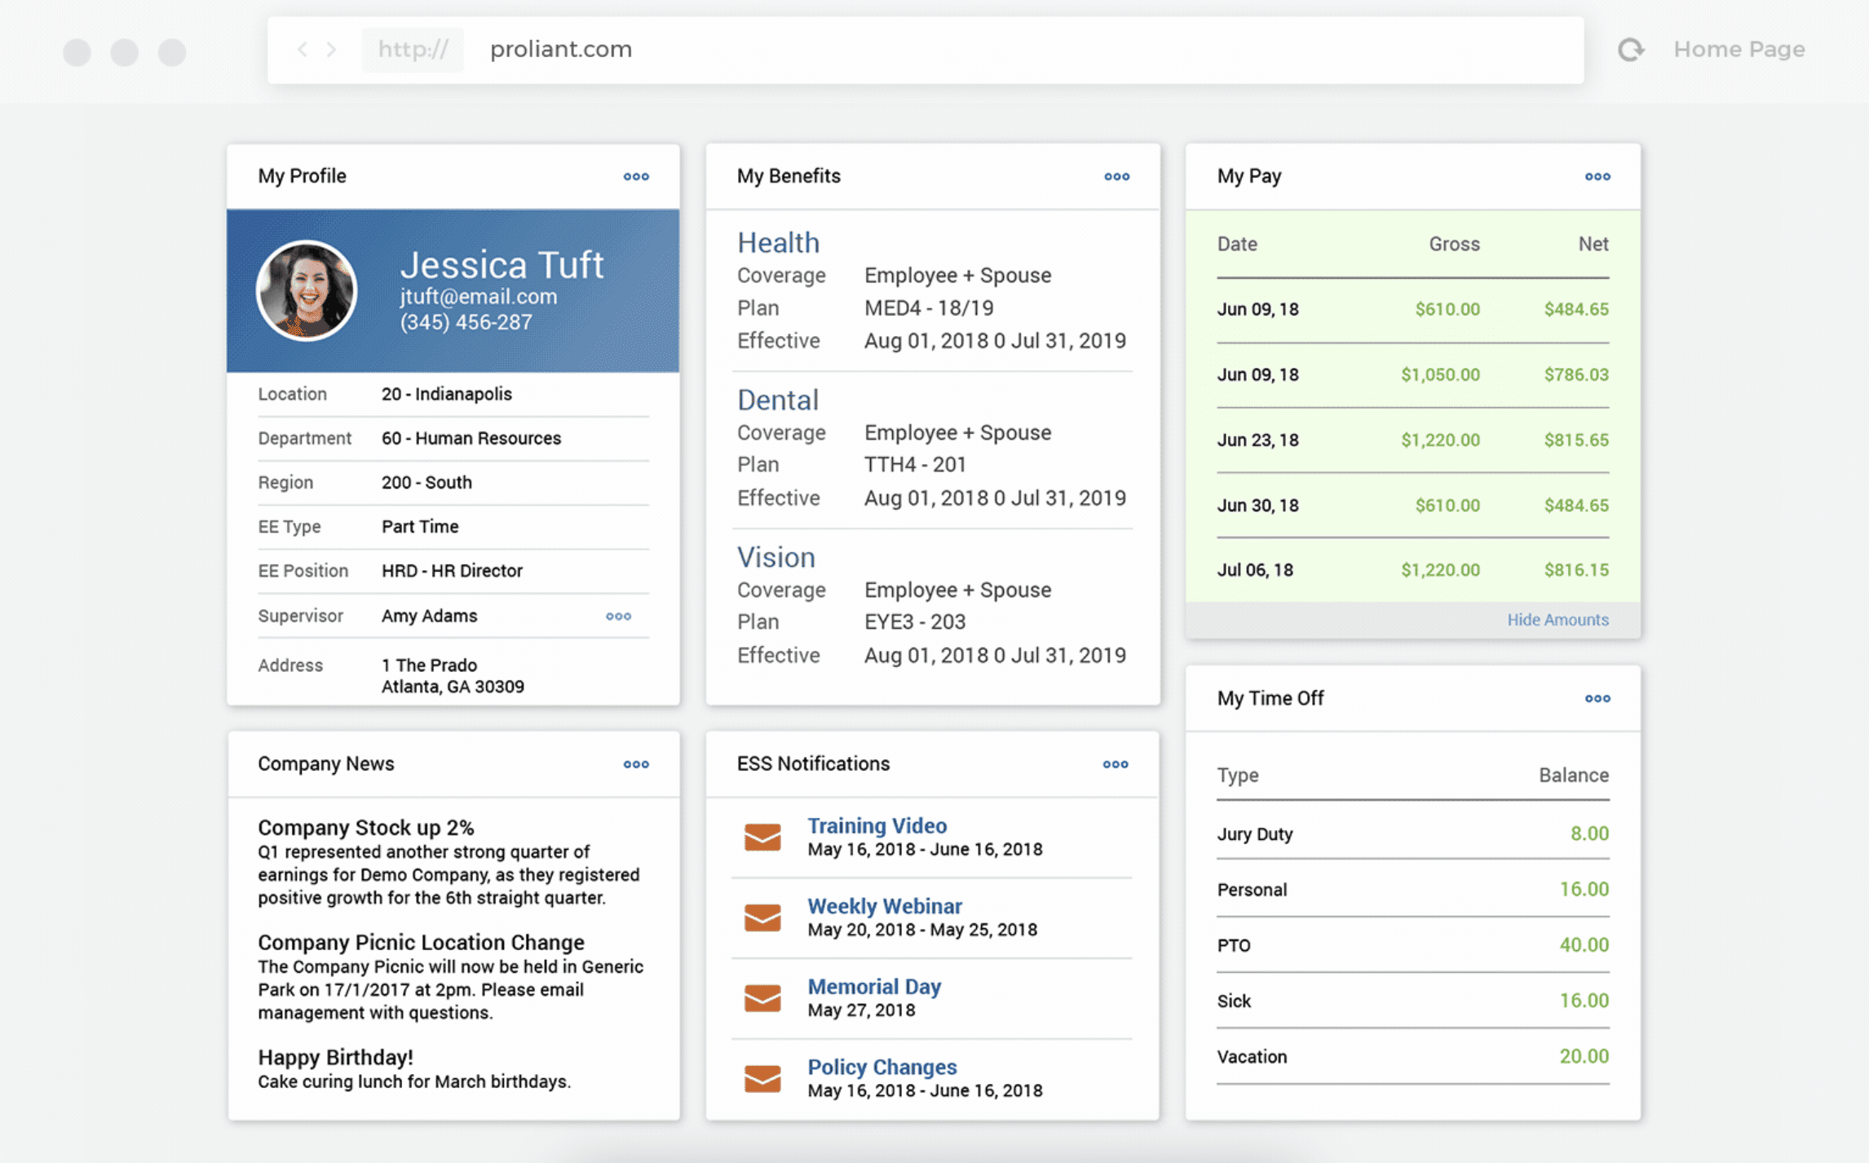Select the Jul 06, 18 pay row

tap(1412, 570)
